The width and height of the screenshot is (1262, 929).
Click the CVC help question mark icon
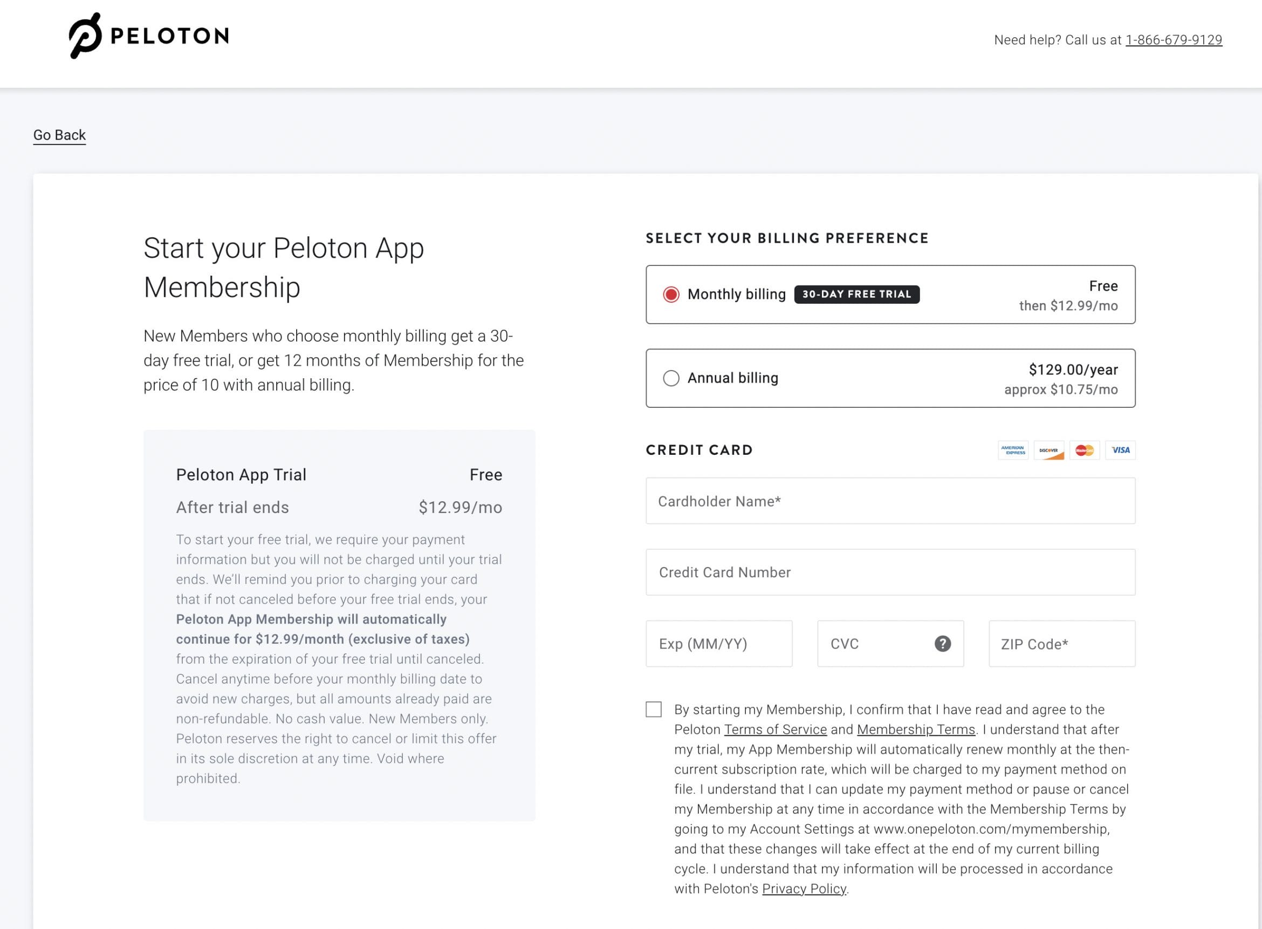pyautogui.click(x=943, y=643)
